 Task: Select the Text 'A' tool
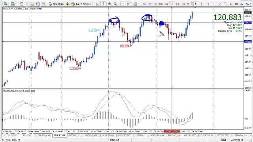click(x=231, y=4)
